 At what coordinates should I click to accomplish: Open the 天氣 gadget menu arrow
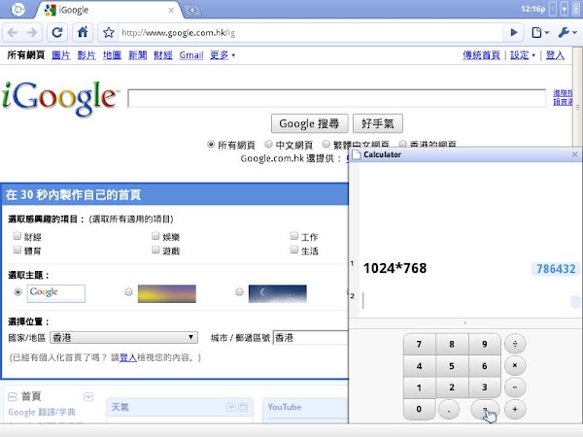coord(231,408)
